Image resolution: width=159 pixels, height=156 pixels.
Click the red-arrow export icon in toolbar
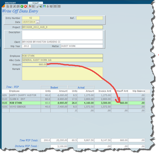(30, 6)
